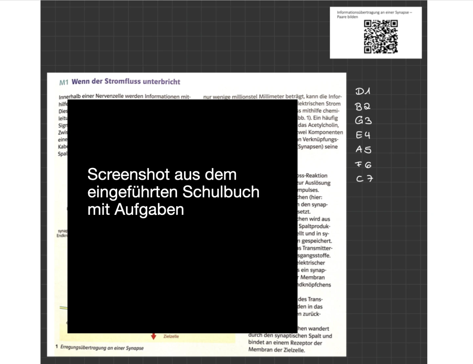Click the handwritten C7 note
The image size is (473, 364).
pyautogui.click(x=364, y=179)
